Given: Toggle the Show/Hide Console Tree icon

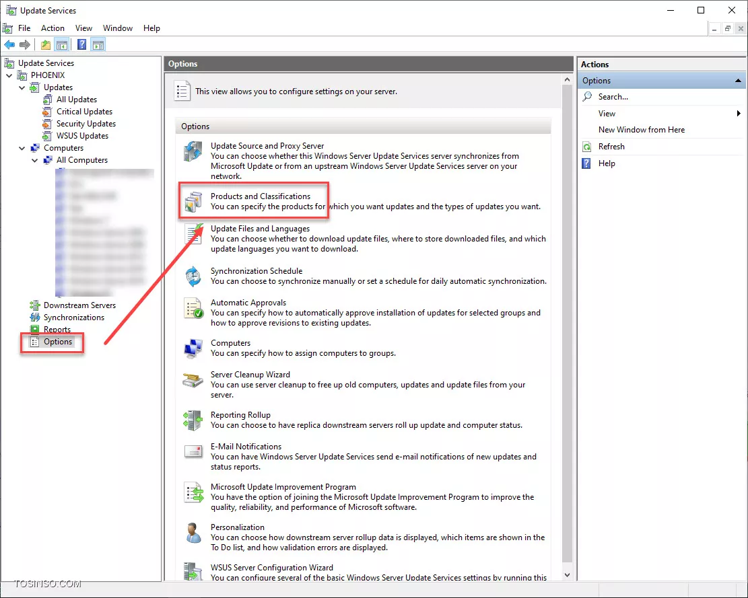Looking at the screenshot, I should coord(62,45).
